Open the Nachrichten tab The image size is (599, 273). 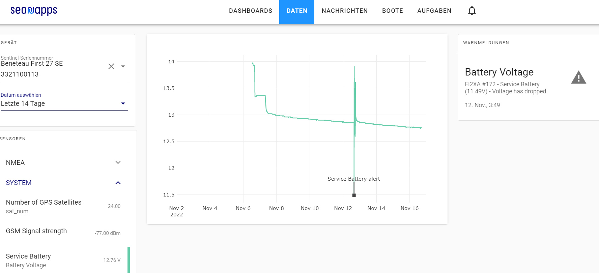(x=345, y=11)
